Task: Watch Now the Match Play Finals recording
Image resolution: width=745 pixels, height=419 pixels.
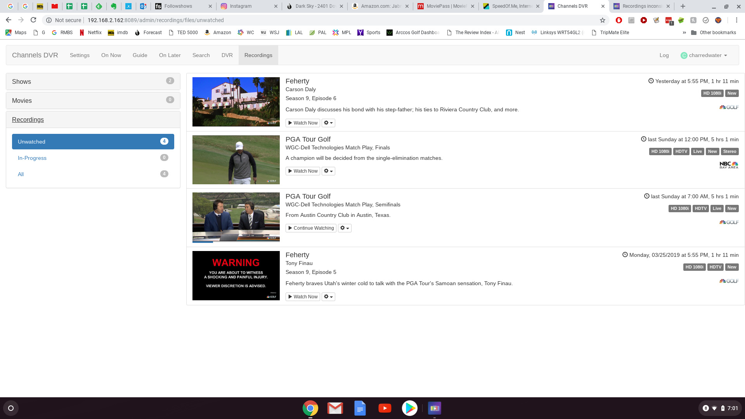Action: [x=303, y=171]
